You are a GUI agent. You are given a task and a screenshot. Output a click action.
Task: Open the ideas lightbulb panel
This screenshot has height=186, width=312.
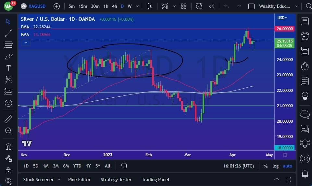(x=305, y=96)
